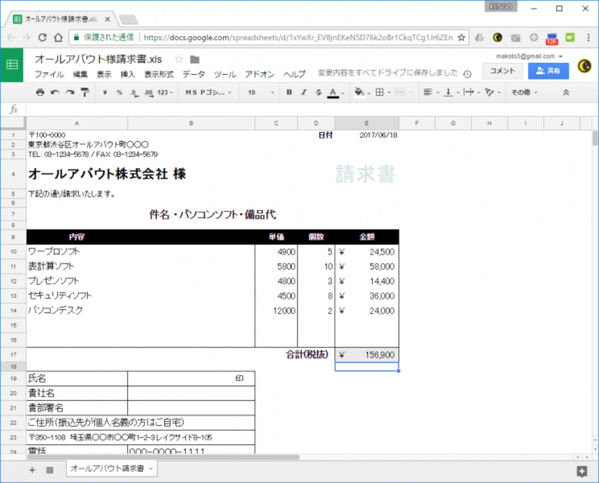Expand the その他 more tools menu
Image resolution: width=599 pixels, height=483 pixels.
[524, 92]
